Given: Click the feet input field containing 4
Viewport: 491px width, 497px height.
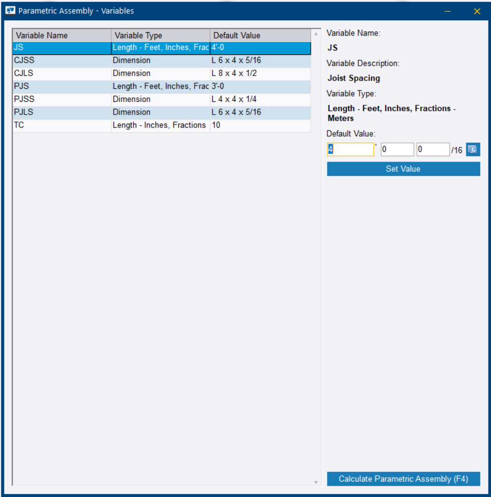Looking at the screenshot, I should click(x=350, y=149).
